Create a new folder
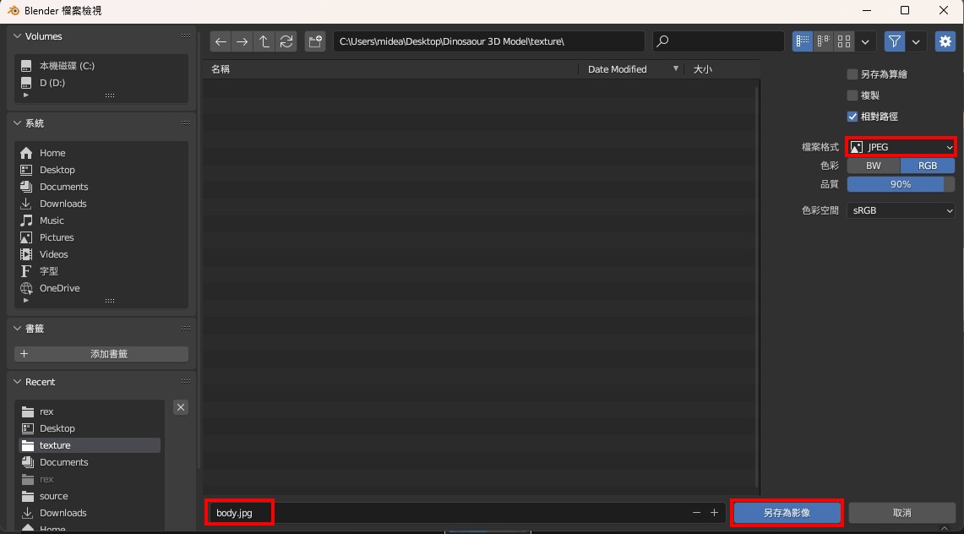Image resolution: width=964 pixels, height=534 pixels. 315,41
